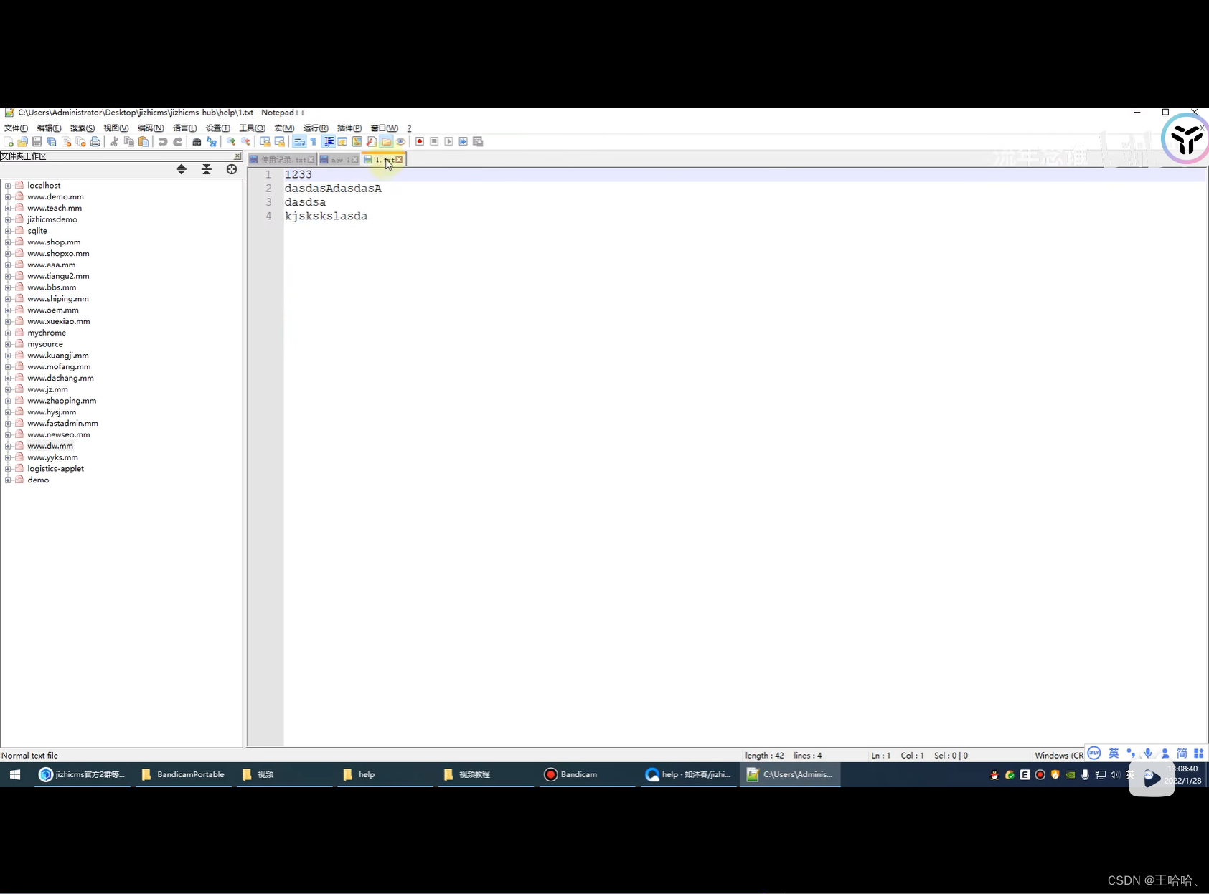Screen dimensions: 1209x894
Task: Open Find with the binoculars icon
Action: pos(197,141)
